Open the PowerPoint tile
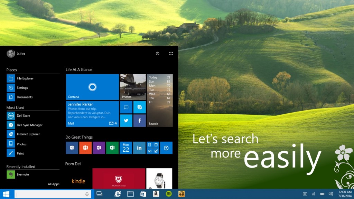 point(85,148)
